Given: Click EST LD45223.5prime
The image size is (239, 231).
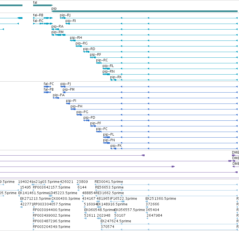Looking at the screenshot, I should [x=63, y=193].
